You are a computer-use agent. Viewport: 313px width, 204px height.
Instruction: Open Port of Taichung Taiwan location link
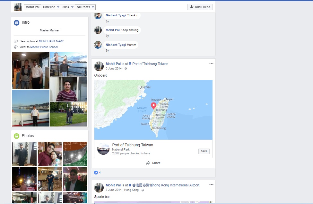[x=151, y=64]
